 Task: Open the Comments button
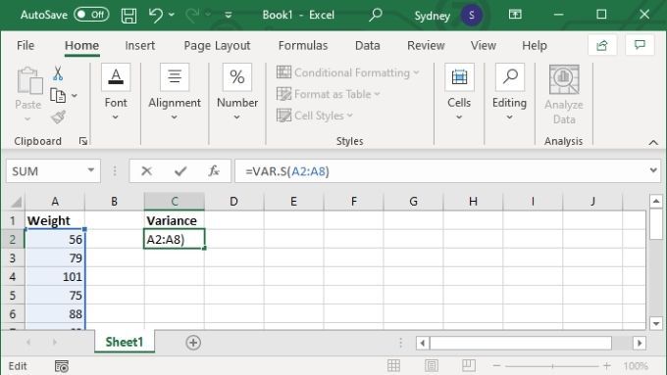pos(640,45)
